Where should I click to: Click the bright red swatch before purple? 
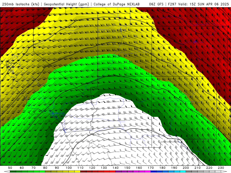click(113, 172)
